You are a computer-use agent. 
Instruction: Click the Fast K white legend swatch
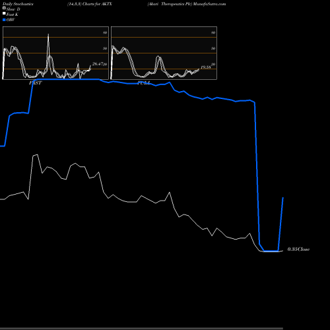4,13
